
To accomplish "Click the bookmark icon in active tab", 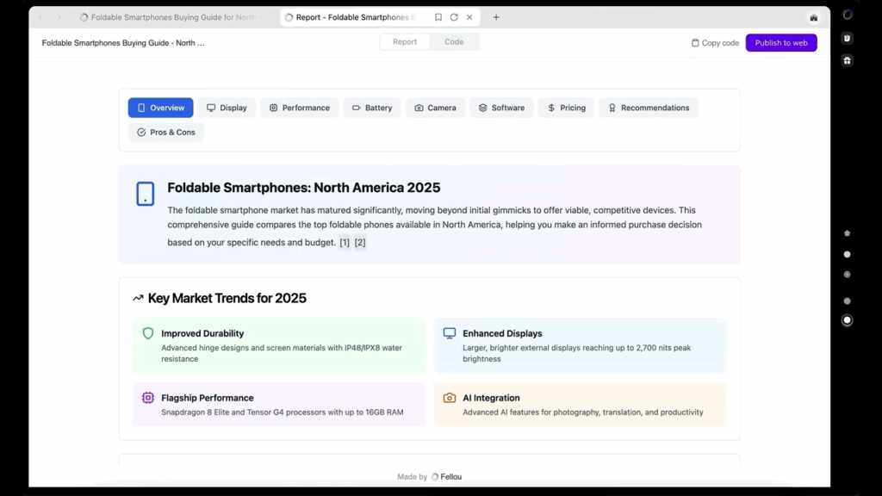I will tap(438, 17).
